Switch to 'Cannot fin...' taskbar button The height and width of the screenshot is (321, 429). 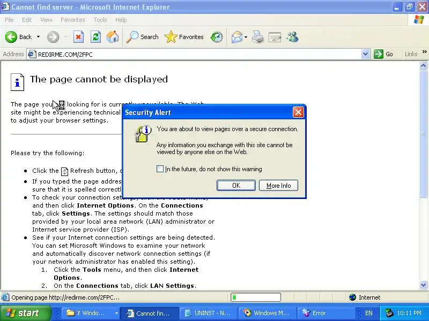tap(149, 313)
